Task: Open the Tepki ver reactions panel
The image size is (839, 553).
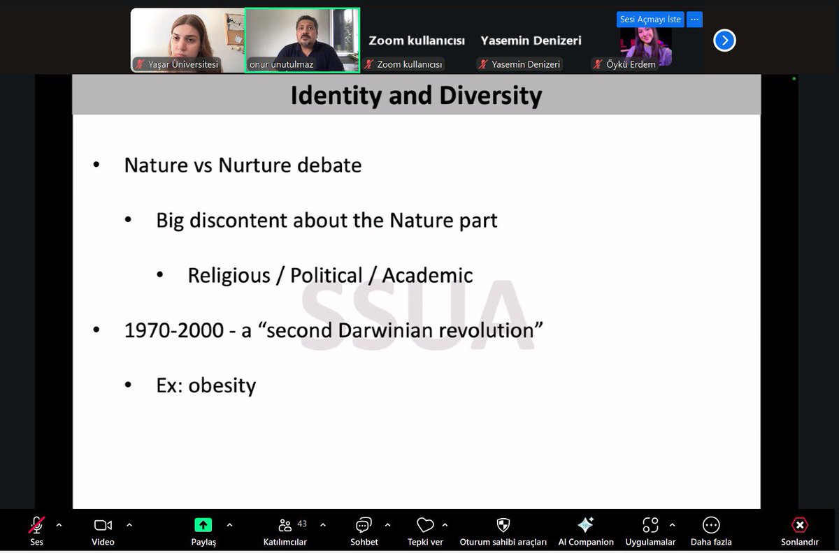Action: 424,526
